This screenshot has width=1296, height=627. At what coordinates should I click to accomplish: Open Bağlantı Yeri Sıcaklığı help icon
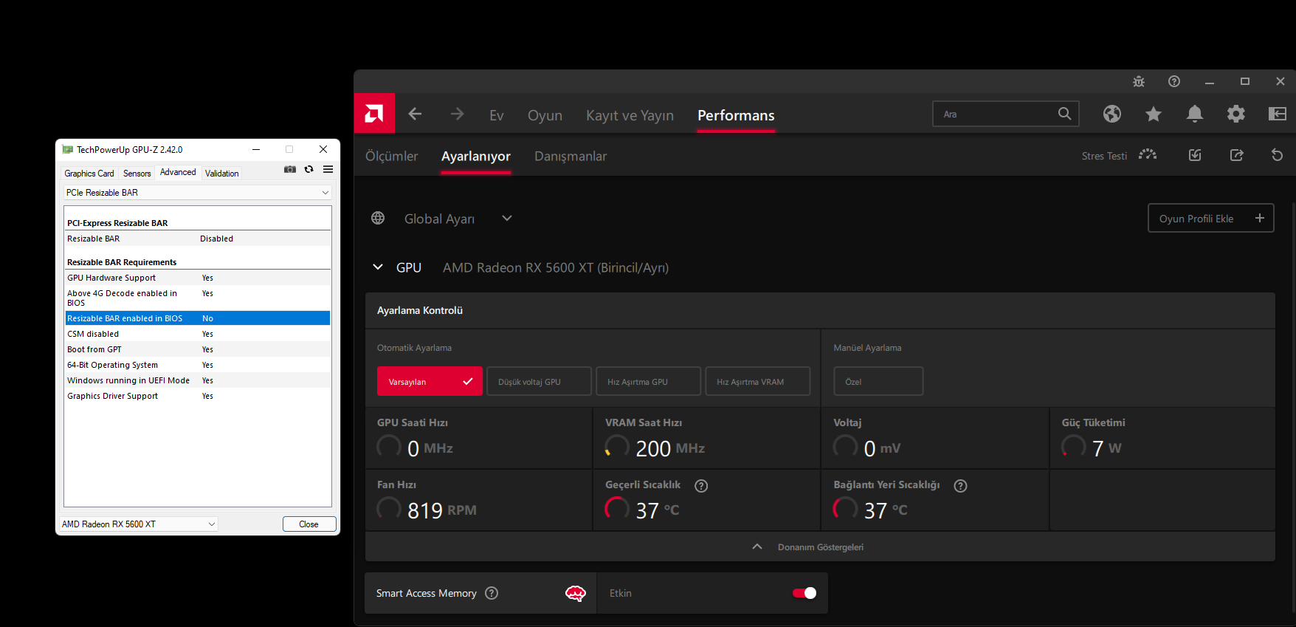[x=960, y=485]
